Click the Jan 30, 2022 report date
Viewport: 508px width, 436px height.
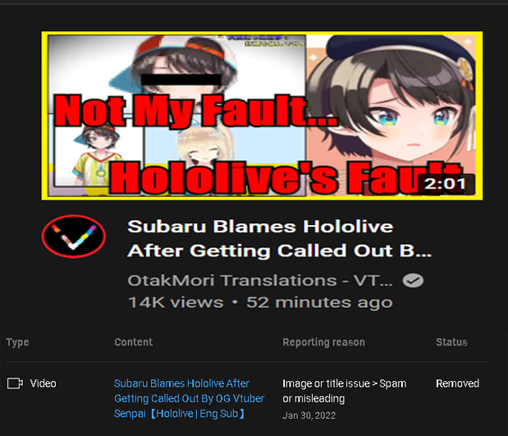[x=309, y=415]
